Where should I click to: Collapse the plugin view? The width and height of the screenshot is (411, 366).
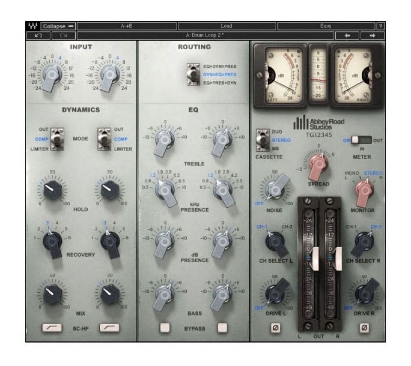pyautogui.click(x=58, y=26)
